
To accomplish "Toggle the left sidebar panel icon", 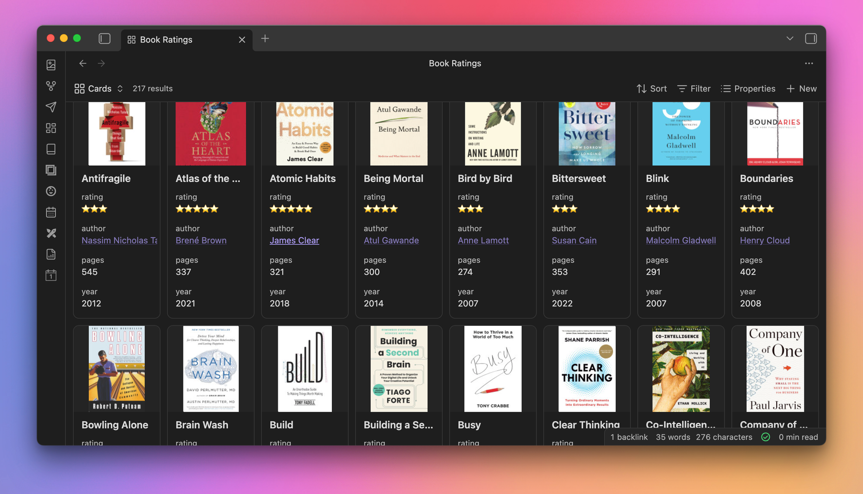I will [104, 39].
